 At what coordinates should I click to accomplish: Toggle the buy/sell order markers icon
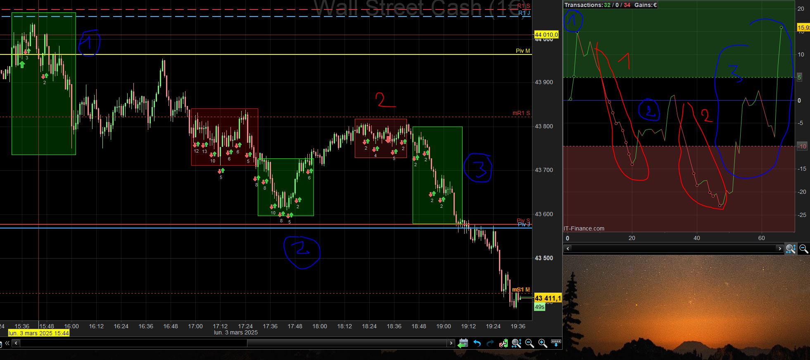click(x=503, y=343)
